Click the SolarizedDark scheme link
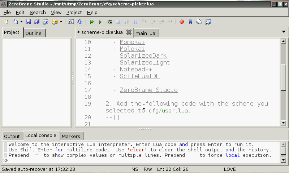Screen dimensions: 289x173 pos(143,56)
